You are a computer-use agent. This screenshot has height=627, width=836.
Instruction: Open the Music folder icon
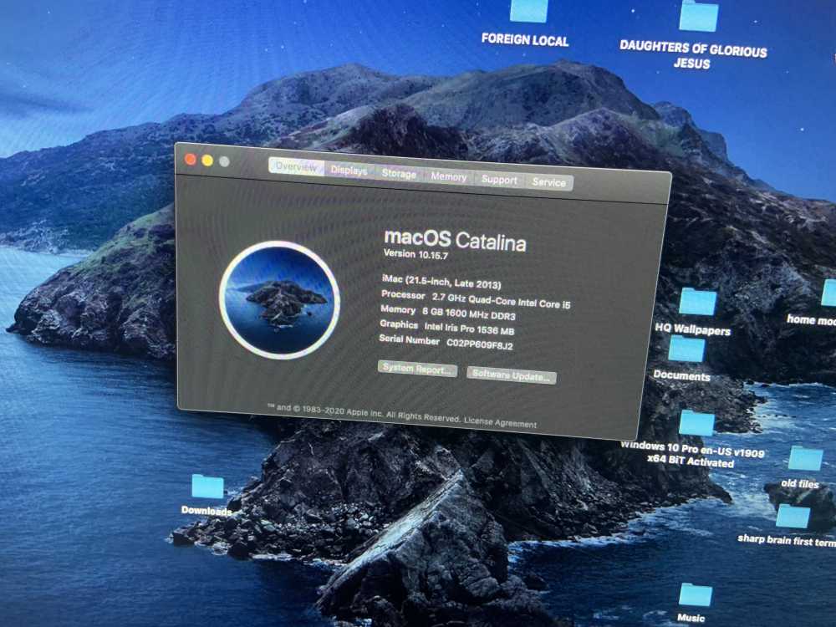(x=696, y=595)
